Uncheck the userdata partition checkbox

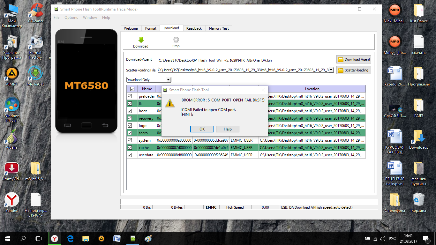(x=130, y=155)
